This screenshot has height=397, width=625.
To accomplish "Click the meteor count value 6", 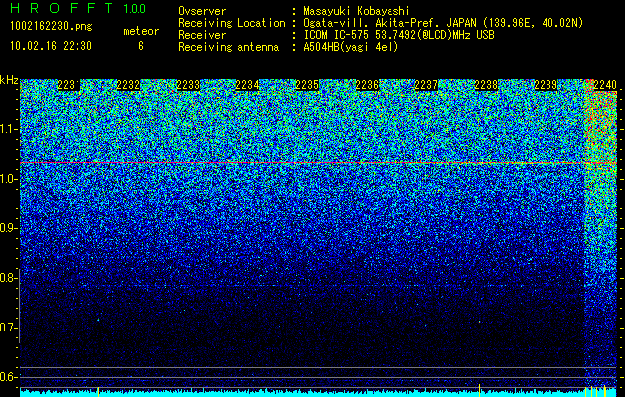I will [141, 46].
